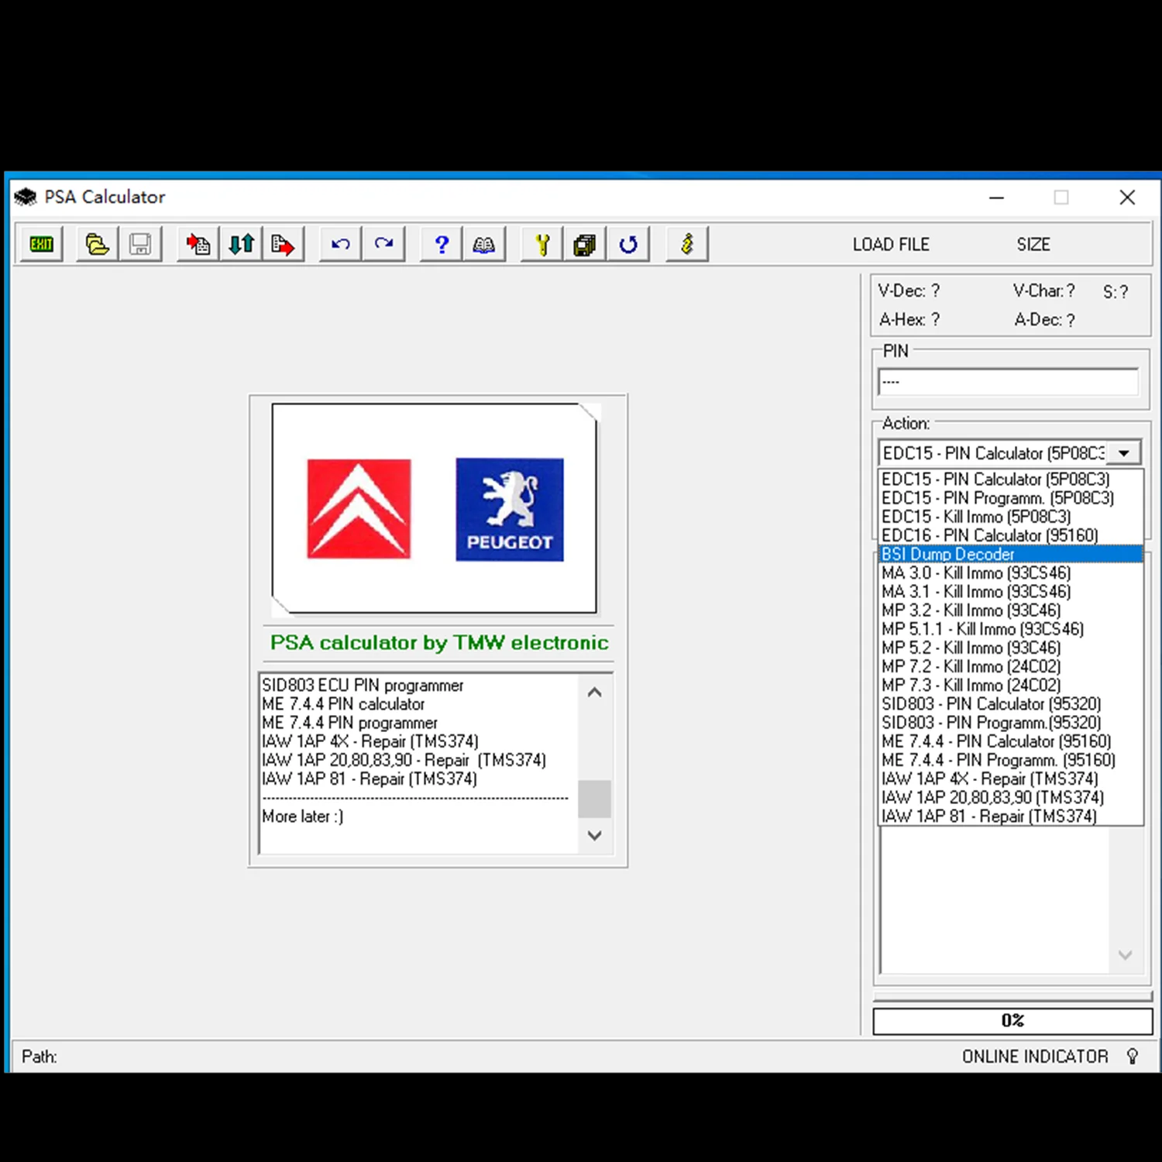The width and height of the screenshot is (1162, 1162).
Task: Click the Peugeot logo image
Action: tap(510, 509)
